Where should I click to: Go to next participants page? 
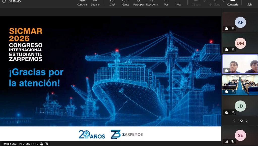click(247, 121)
